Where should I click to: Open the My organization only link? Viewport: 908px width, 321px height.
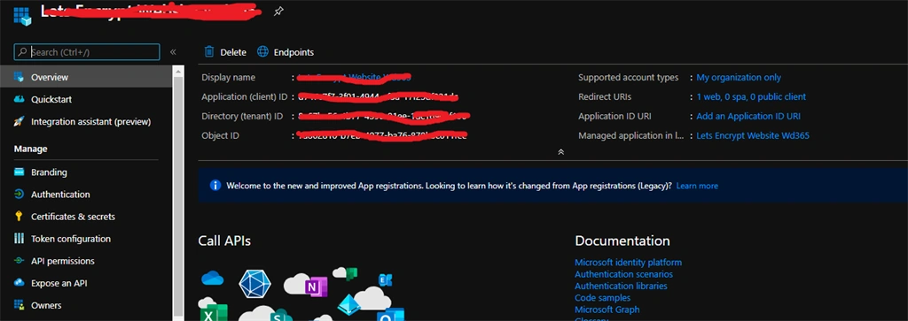tap(739, 77)
